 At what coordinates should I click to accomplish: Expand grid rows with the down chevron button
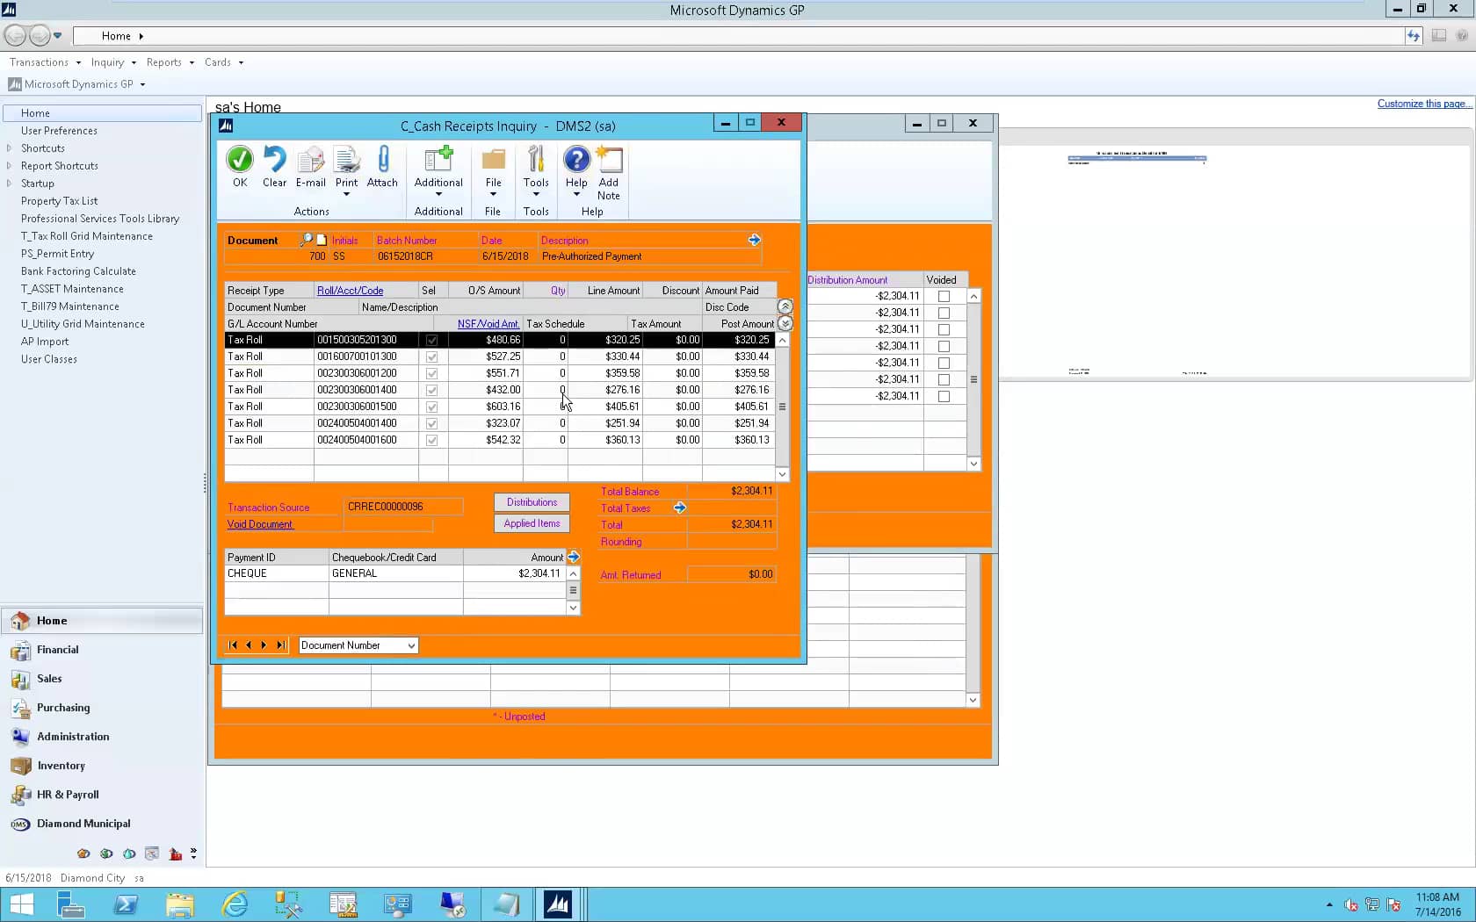(785, 324)
